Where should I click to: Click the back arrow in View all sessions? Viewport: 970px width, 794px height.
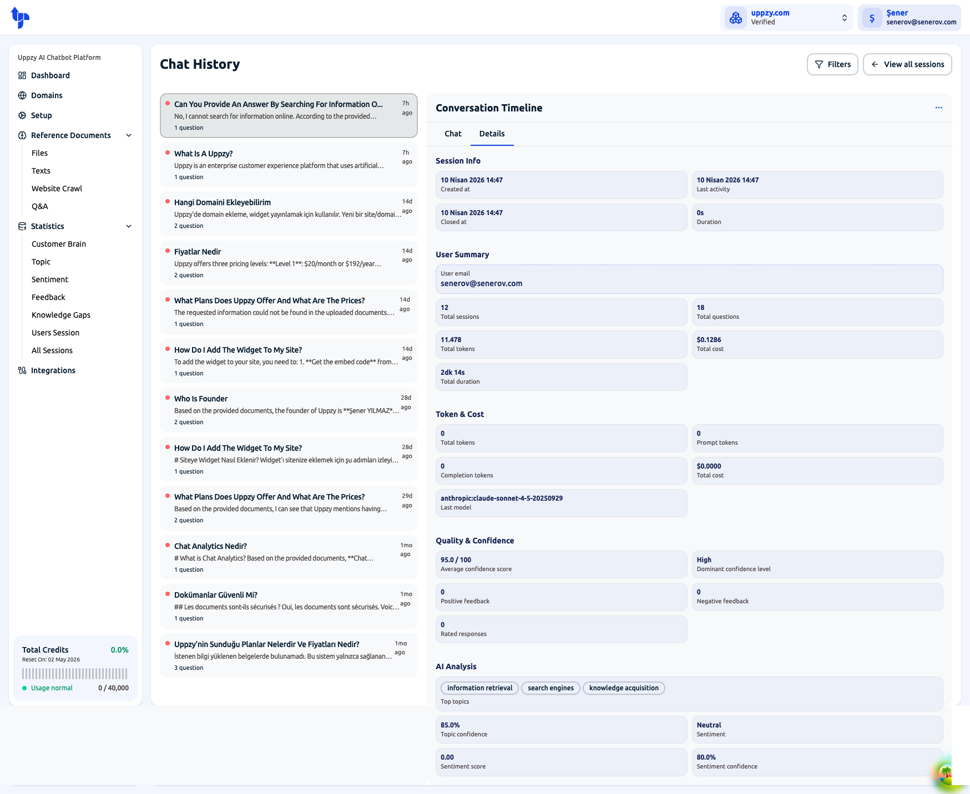(x=875, y=64)
